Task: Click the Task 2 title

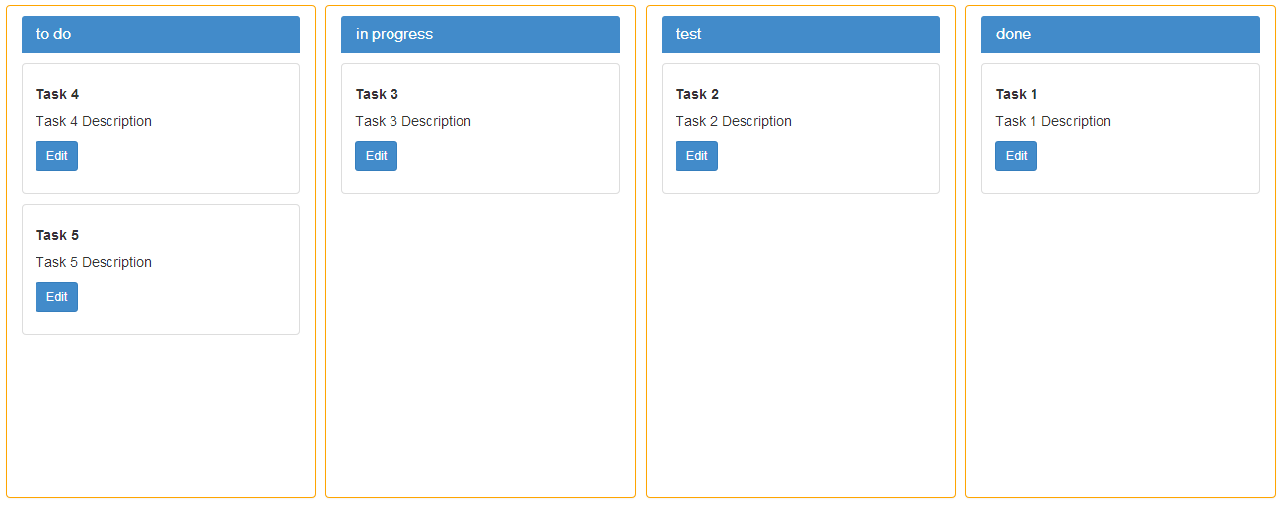Action: 697,94
